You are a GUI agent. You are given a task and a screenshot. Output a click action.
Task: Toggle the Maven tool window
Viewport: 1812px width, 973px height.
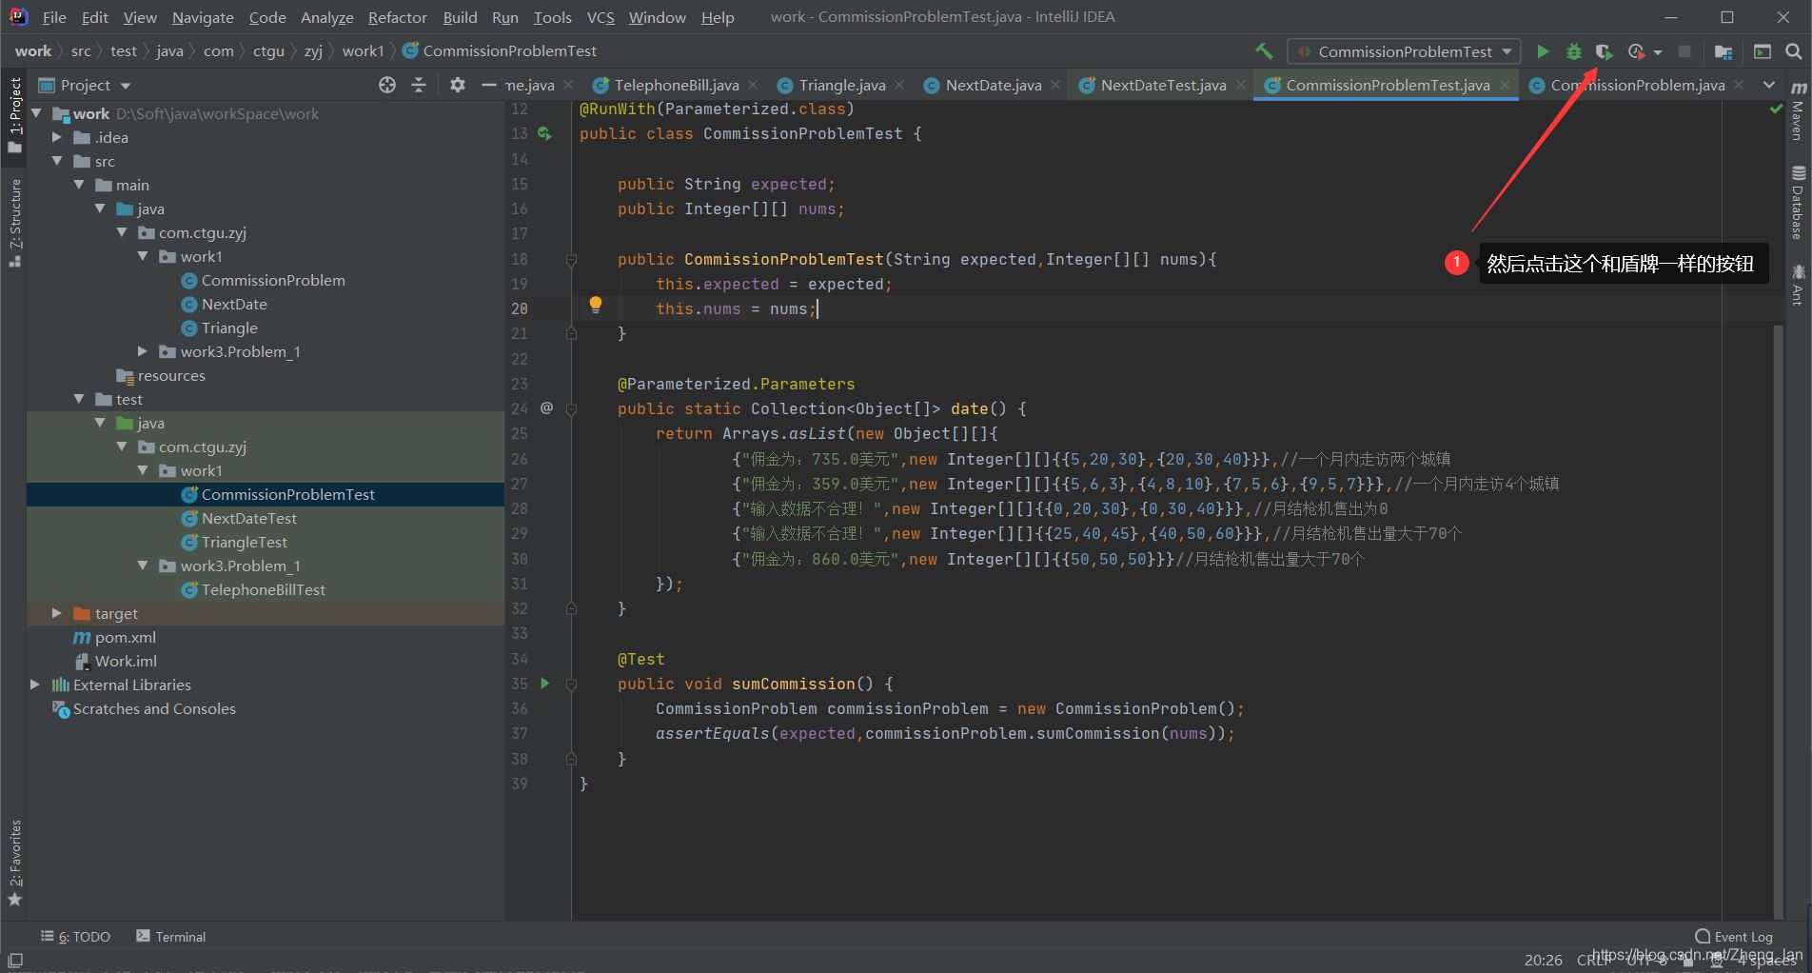1798,111
